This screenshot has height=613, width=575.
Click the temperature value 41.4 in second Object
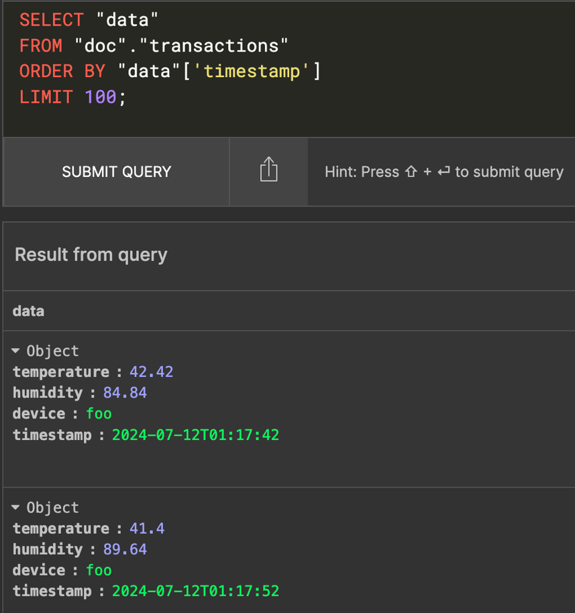(x=147, y=528)
